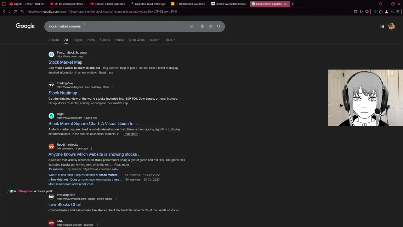Click the site security padlock icon
Screen dimensions: 403x227
[x=22, y=12]
